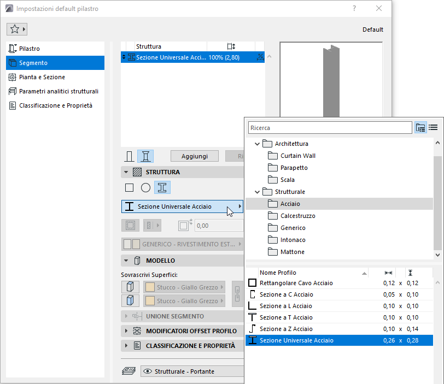The image size is (444, 384).
Task: Switch profile picker to list view
Action: tap(433, 128)
